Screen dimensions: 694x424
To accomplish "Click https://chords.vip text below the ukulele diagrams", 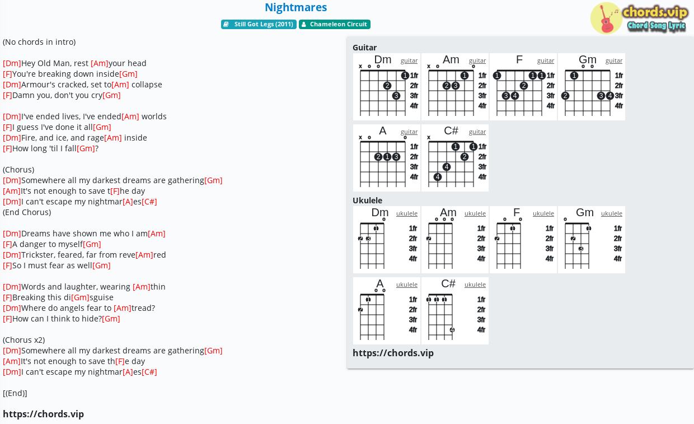I will [393, 353].
